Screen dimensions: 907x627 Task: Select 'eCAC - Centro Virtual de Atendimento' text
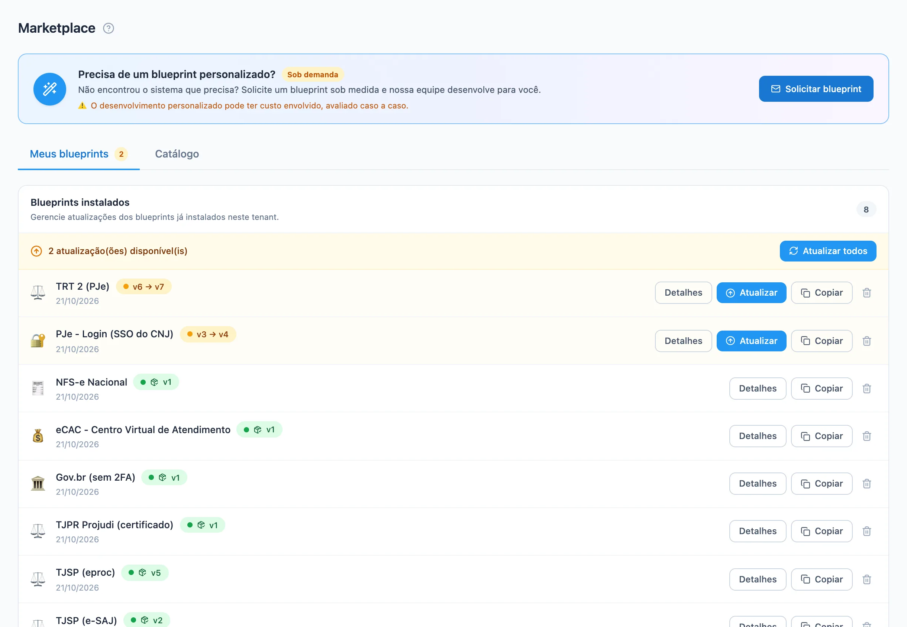click(x=143, y=429)
